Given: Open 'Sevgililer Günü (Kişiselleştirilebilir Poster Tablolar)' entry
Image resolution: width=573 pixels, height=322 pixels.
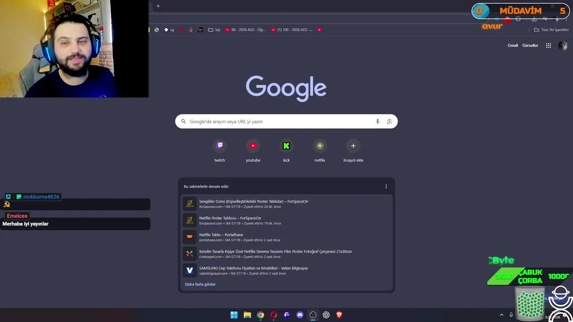Looking at the screenshot, I should [286, 203].
